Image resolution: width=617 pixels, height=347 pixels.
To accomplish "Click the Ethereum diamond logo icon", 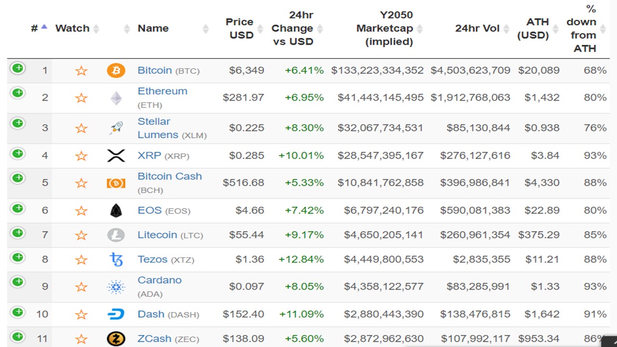I will click(x=116, y=98).
